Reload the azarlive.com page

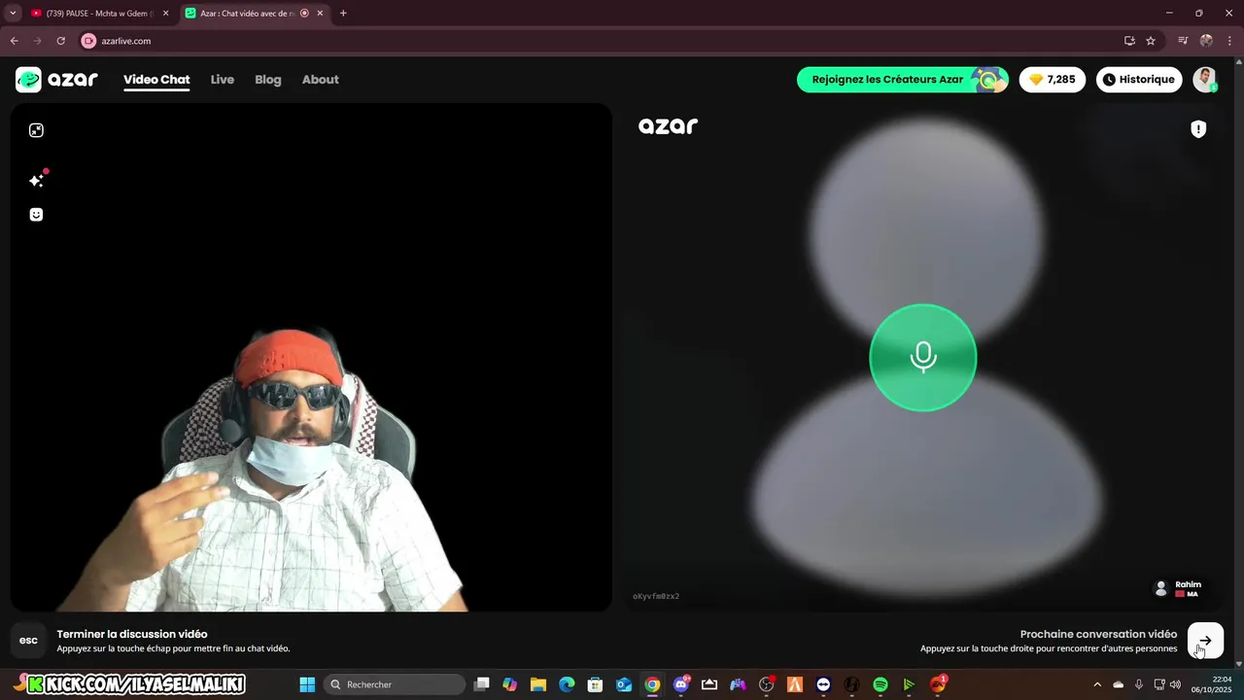coord(60,41)
